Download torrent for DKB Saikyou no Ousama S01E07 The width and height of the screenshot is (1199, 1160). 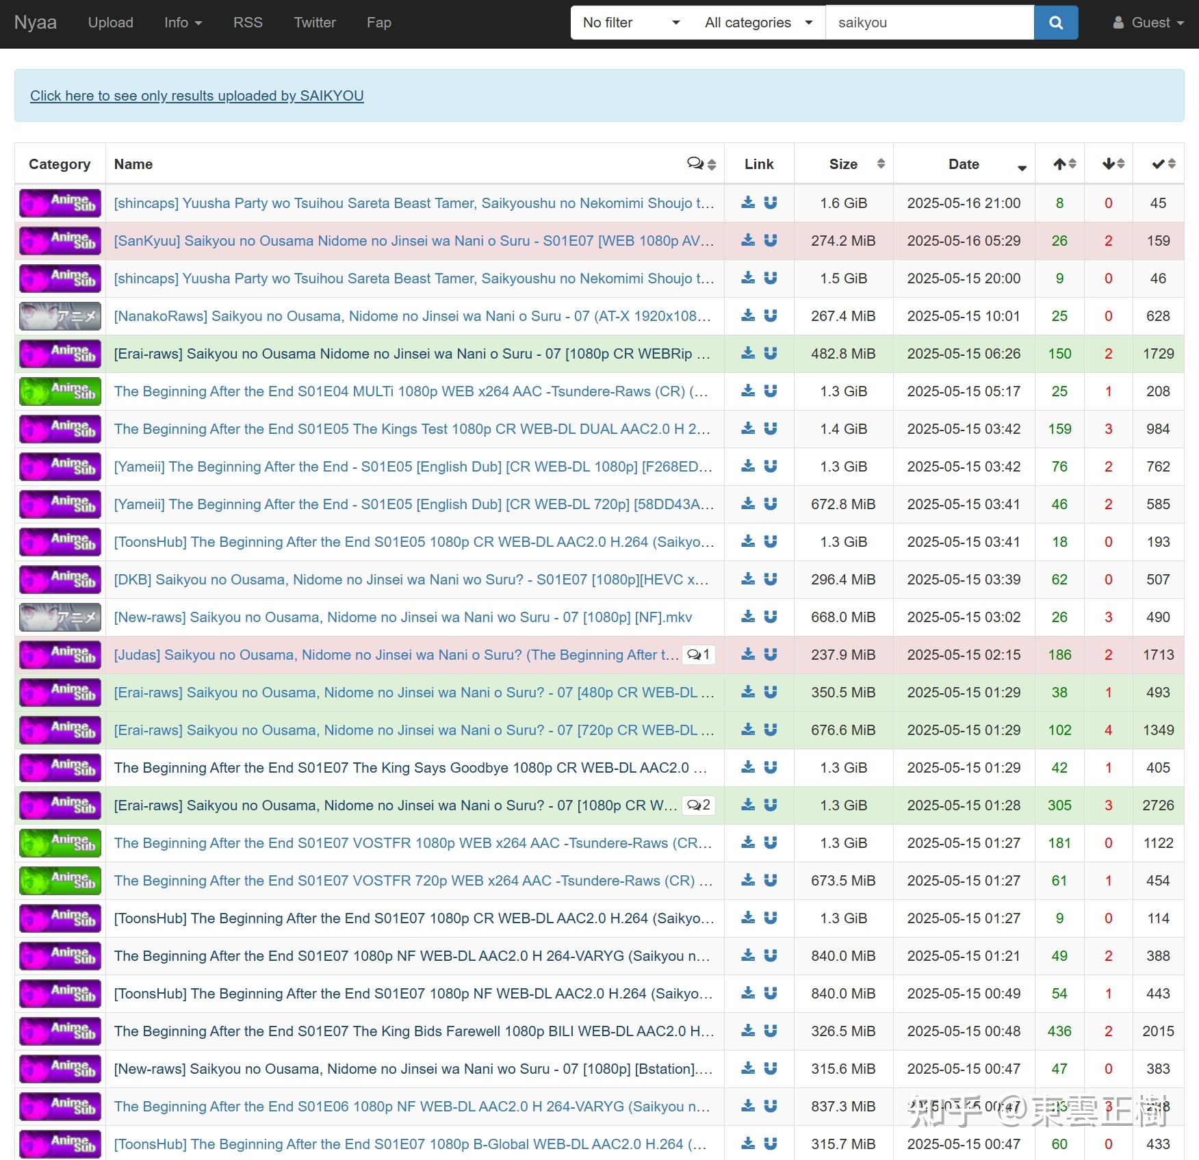[748, 579]
